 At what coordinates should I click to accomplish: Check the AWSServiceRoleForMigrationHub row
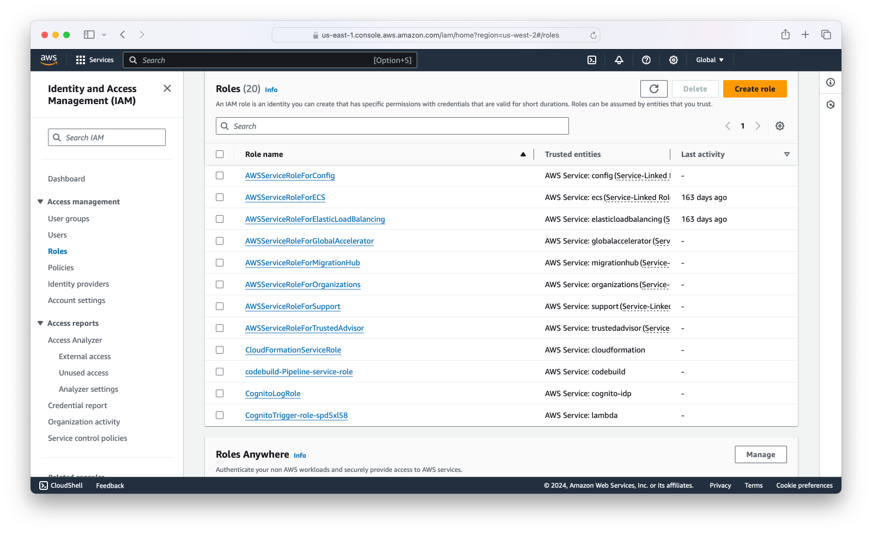click(x=220, y=263)
